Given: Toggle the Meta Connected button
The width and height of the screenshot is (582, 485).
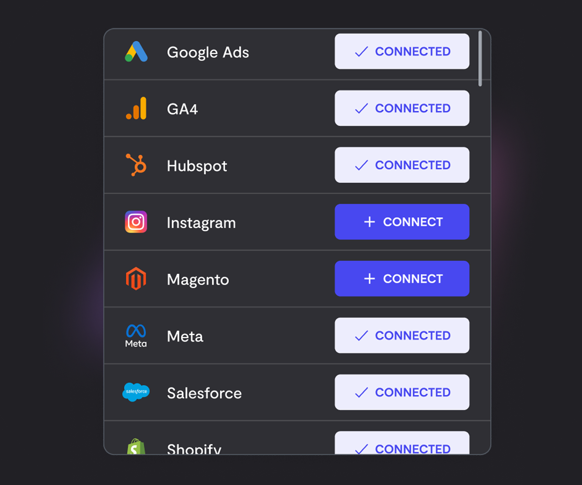Looking at the screenshot, I should tap(402, 335).
